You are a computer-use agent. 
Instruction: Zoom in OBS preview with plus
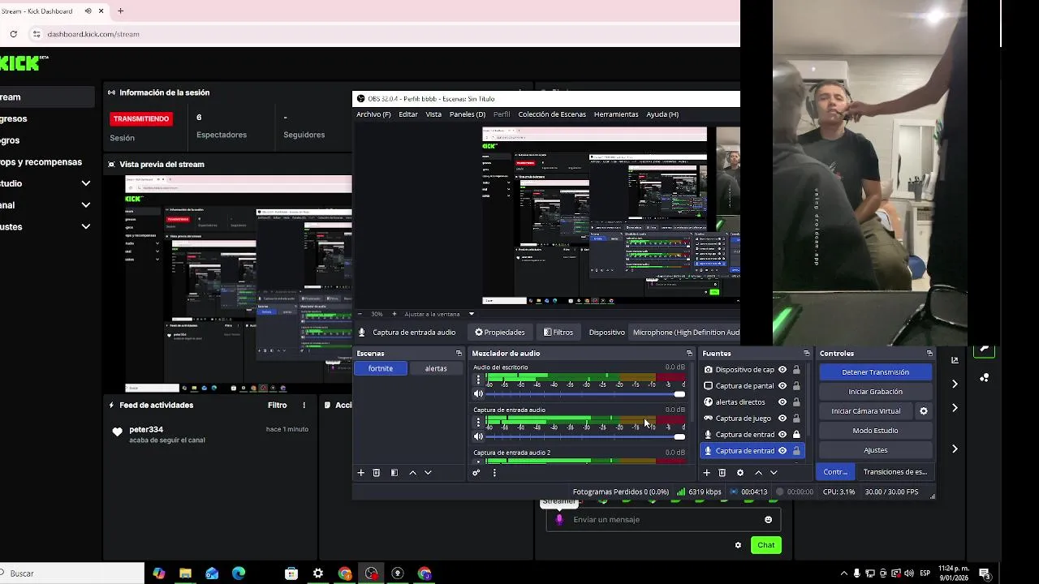[394, 314]
